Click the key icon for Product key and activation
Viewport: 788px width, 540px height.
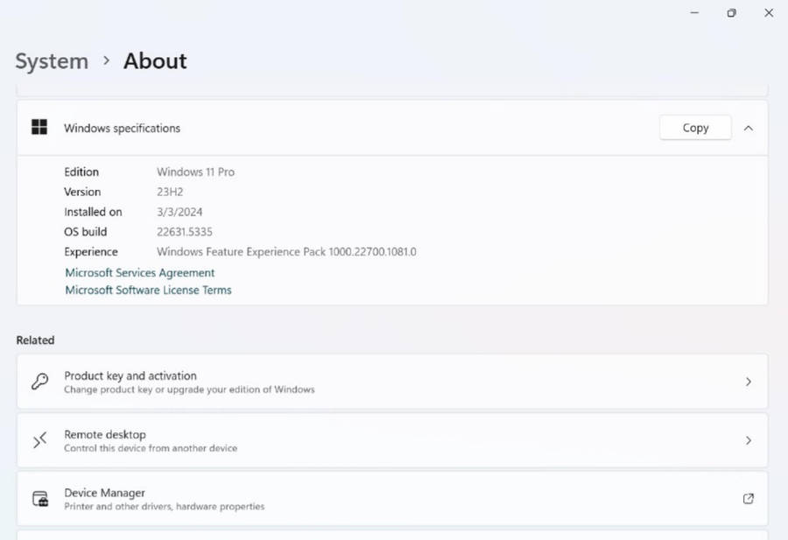(x=39, y=382)
